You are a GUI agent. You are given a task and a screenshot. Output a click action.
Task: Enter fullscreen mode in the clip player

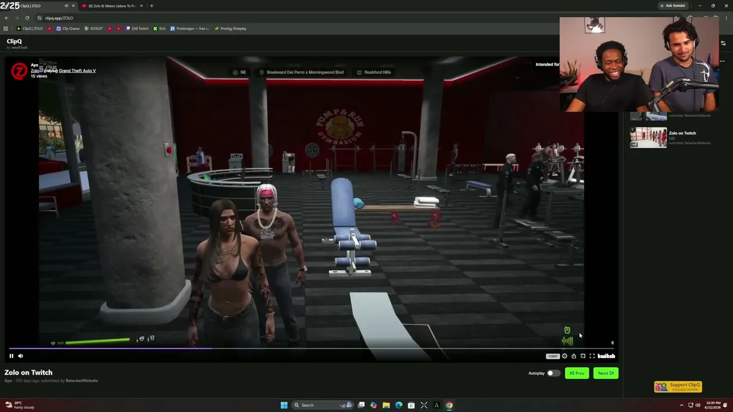592,356
